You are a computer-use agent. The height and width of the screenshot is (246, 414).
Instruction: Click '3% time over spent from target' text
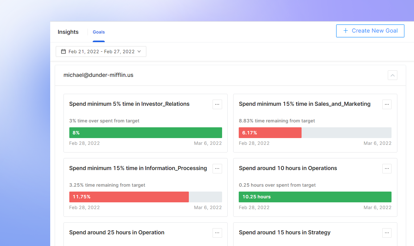coord(104,121)
